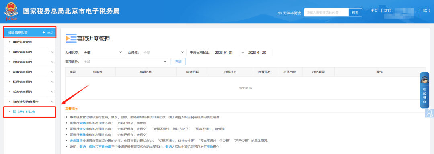434x154 pixels.
Task: Open the 办理状态 dropdown
Action: click(103, 53)
